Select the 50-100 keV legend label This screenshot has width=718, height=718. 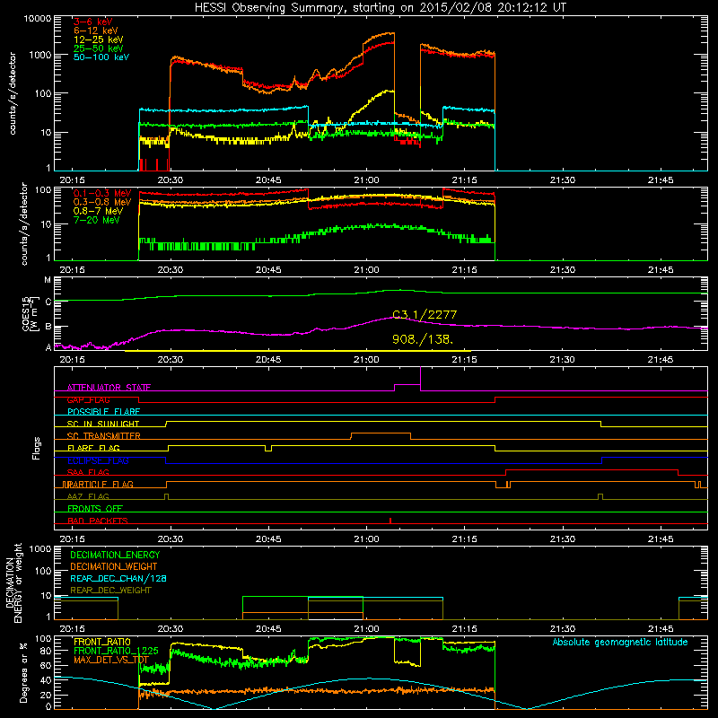coord(101,57)
